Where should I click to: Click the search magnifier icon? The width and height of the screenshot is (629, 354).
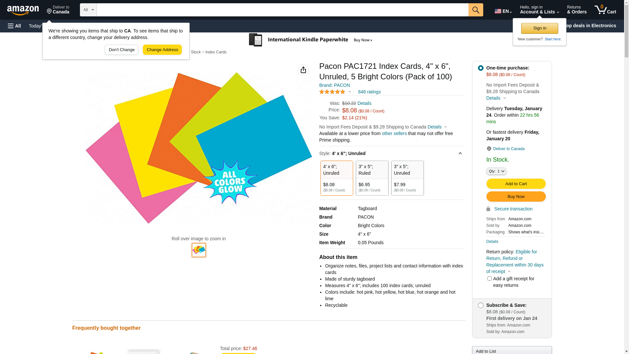tap(476, 10)
